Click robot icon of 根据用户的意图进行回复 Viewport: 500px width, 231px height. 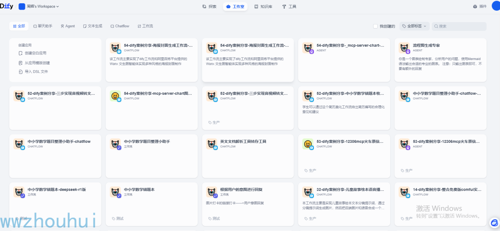[212, 192]
